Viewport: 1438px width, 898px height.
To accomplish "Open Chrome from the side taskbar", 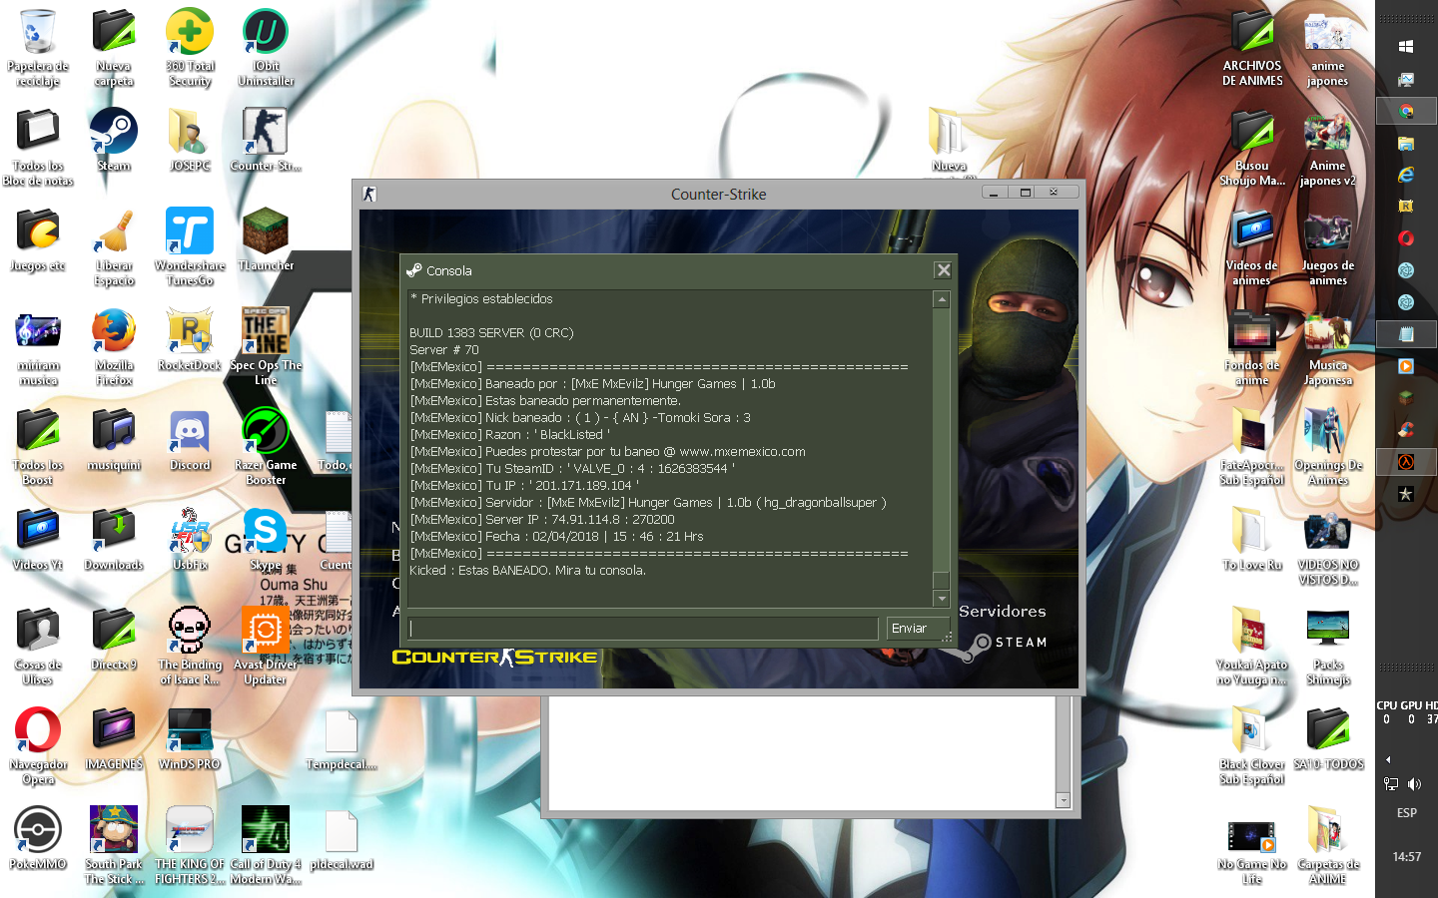I will [x=1406, y=111].
